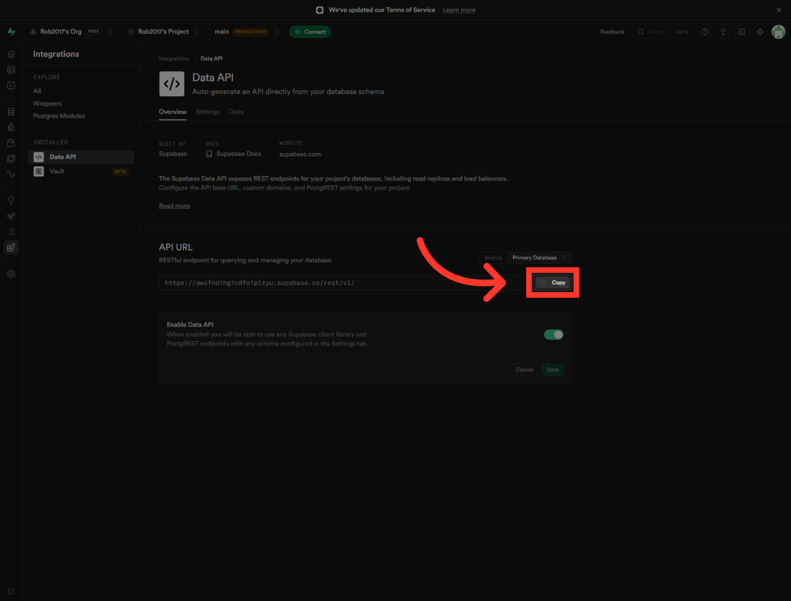
Task: Open the Database sidebar icon
Action: [x=11, y=112]
